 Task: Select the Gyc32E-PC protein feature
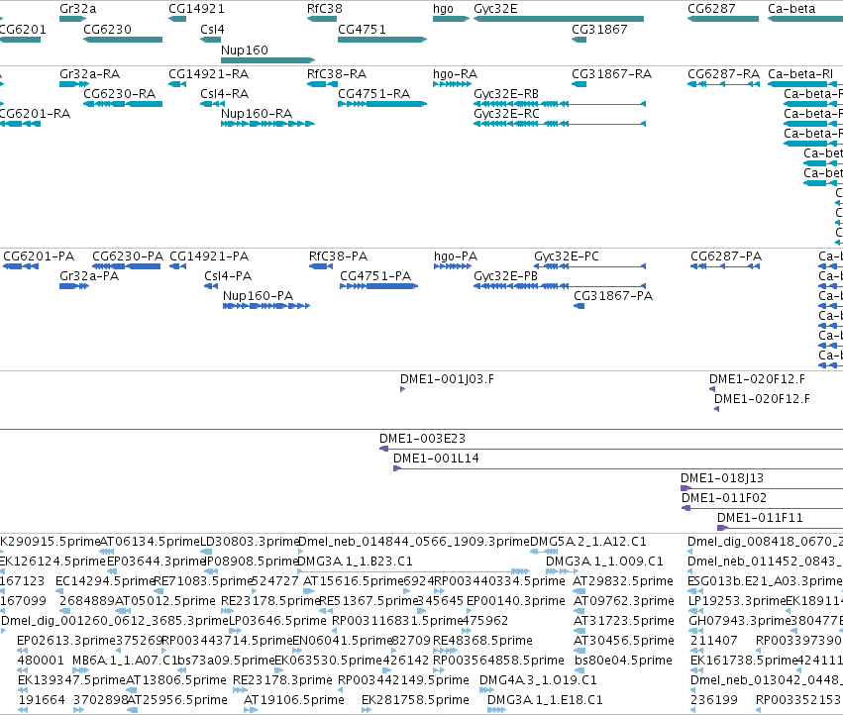tap(589, 266)
